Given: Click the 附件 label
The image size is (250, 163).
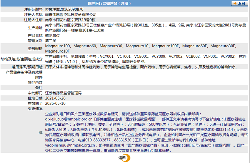Looking at the screenshot, I should pyautogui.click(x=39, y=77).
